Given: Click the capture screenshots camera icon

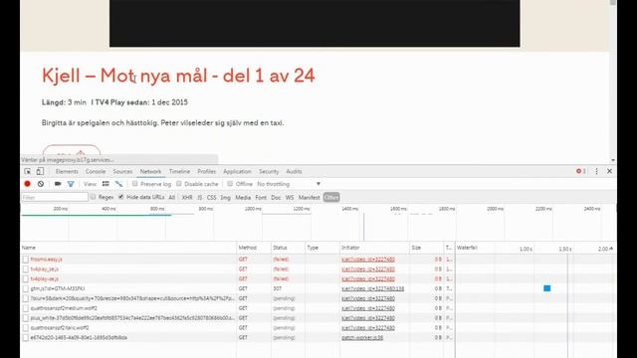Looking at the screenshot, I should pyautogui.click(x=58, y=184).
